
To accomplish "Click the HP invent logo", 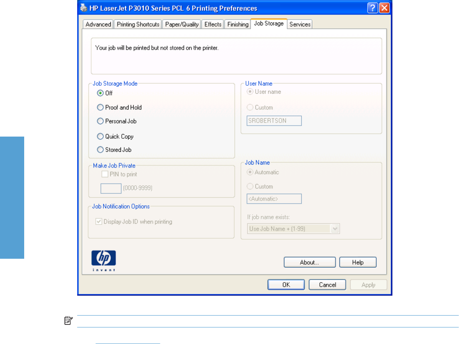I will tap(104, 260).
